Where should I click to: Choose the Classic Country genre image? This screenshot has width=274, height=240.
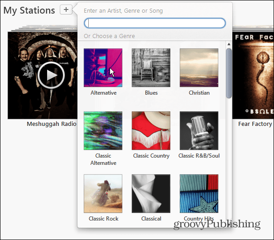[151, 130]
